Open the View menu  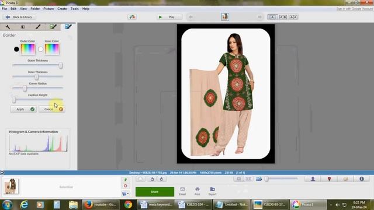point(23,9)
